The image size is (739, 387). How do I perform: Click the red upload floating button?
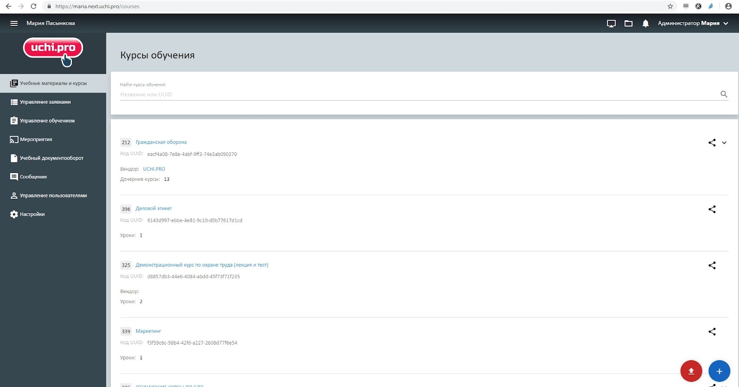pos(691,371)
